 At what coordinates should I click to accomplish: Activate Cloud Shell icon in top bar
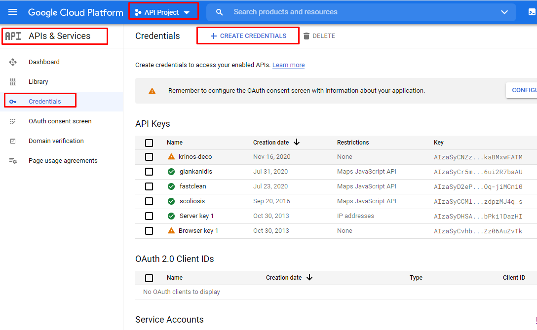click(532, 12)
